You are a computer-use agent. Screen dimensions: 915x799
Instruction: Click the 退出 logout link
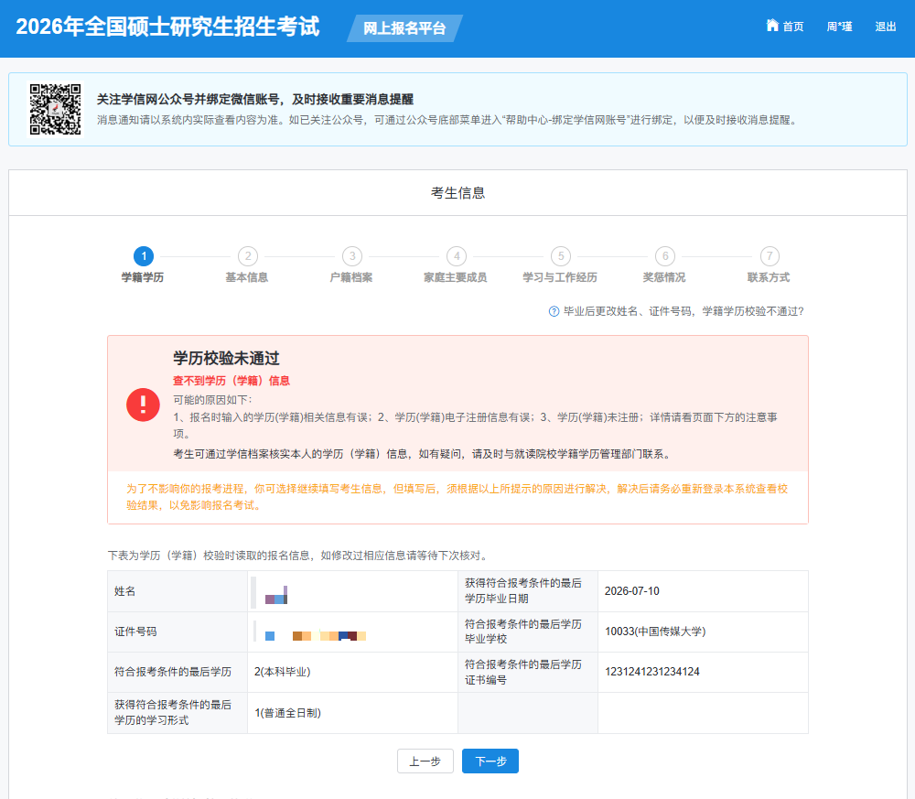point(884,27)
